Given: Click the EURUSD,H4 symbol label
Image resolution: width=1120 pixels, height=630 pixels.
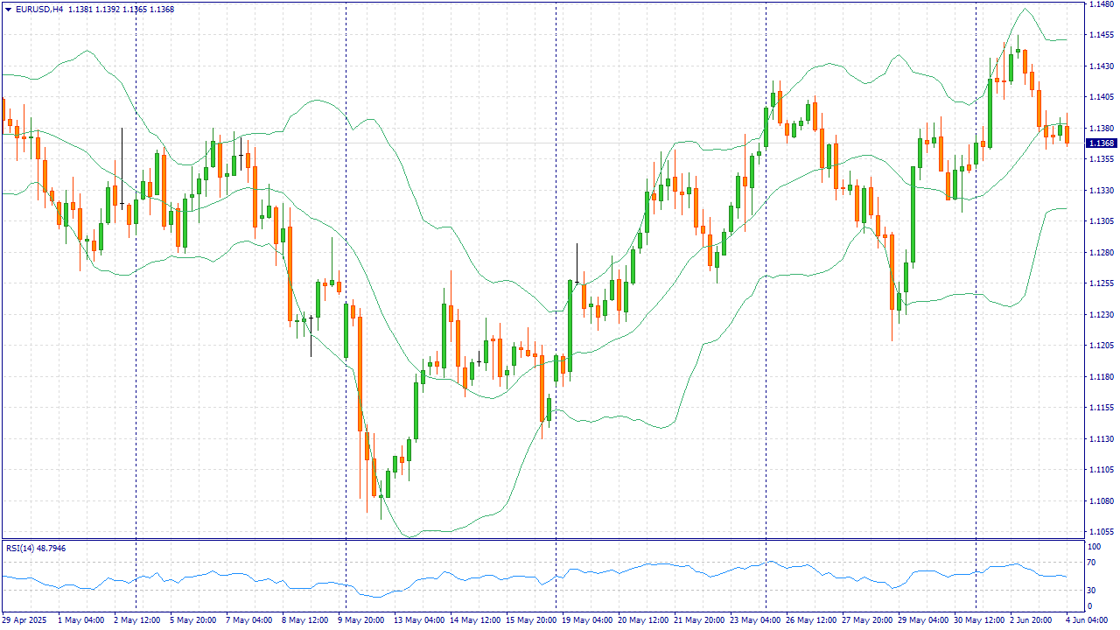Looking at the screenshot, I should pyautogui.click(x=39, y=9).
